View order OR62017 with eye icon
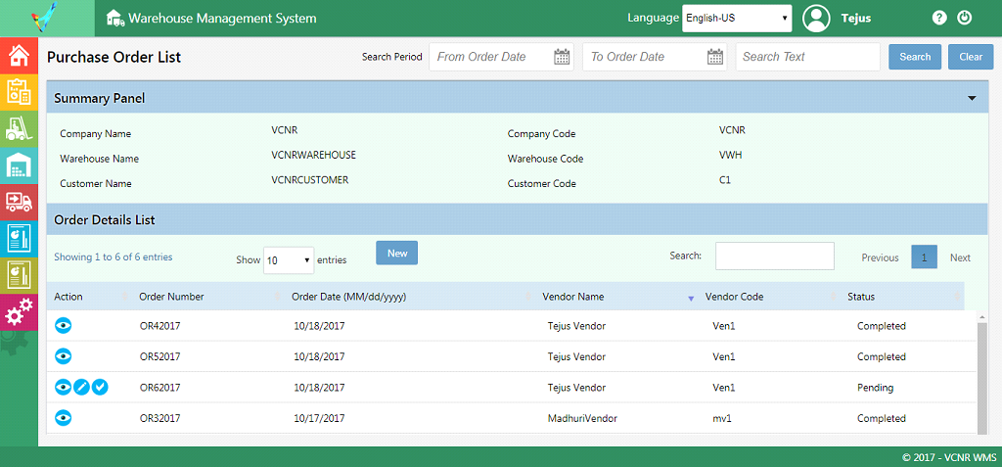The width and height of the screenshot is (1002, 467). tap(63, 387)
